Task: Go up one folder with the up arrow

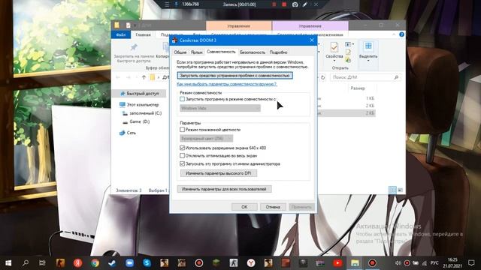Action: [x=144, y=77]
